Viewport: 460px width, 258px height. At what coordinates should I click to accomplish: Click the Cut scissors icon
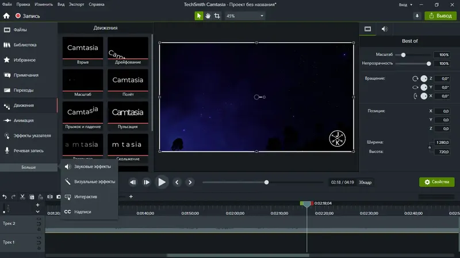click(22, 197)
